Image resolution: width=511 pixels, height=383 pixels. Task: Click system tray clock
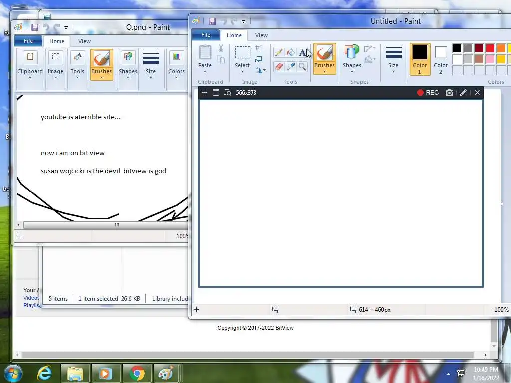click(x=486, y=373)
